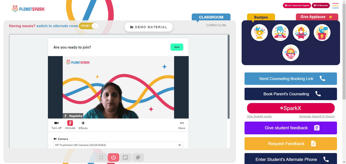Click the Request Feedback button
Viewport: 346px width, 164px height.
pos(291,144)
